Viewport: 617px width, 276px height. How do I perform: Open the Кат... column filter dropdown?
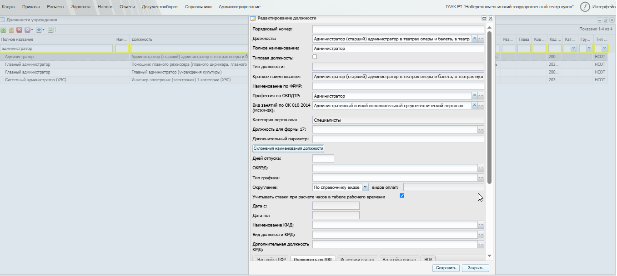[573, 48]
